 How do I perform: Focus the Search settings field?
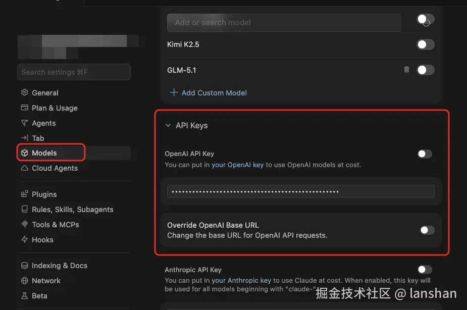coord(74,72)
